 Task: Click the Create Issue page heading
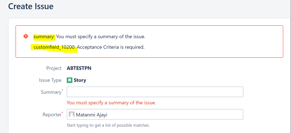tap(31, 6)
